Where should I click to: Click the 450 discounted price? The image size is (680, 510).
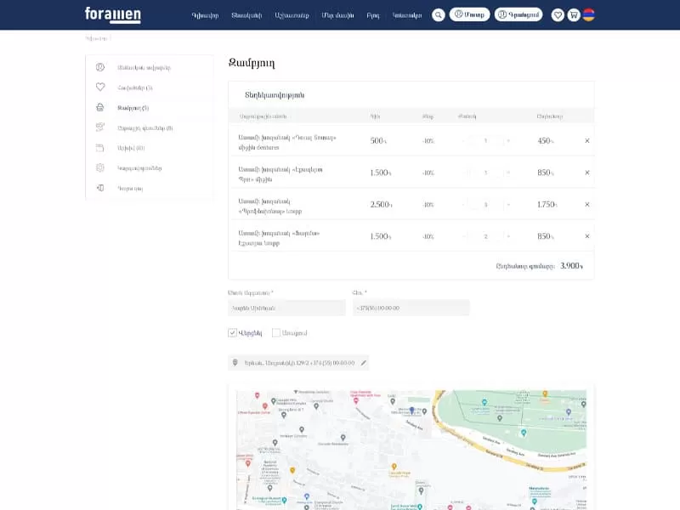546,140
